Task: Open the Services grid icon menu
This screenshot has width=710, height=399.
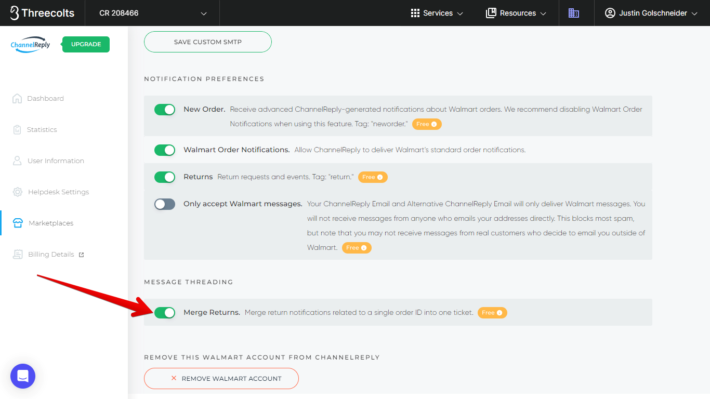Action: [415, 13]
